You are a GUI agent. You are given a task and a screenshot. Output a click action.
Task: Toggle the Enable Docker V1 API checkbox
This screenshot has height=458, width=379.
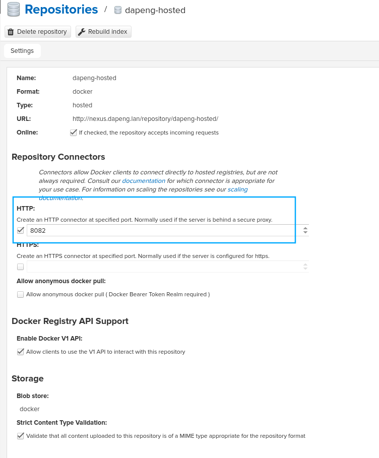pyautogui.click(x=21, y=352)
